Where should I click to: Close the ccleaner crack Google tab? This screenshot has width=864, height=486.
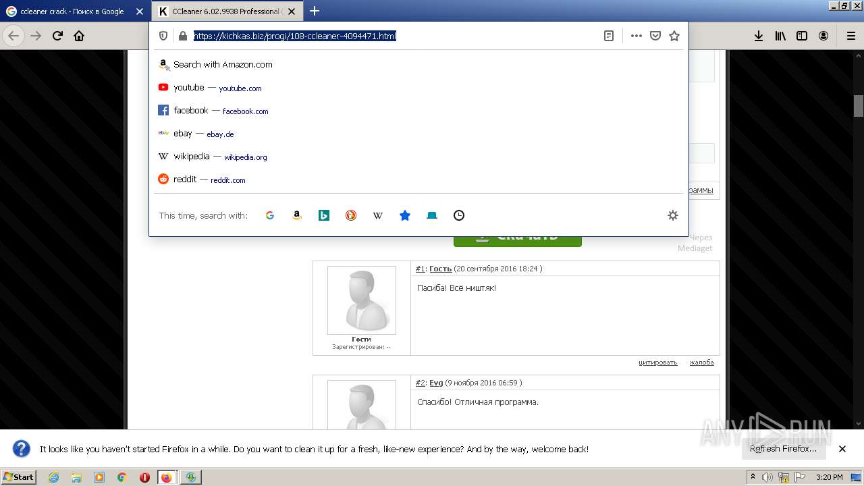pyautogui.click(x=139, y=11)
